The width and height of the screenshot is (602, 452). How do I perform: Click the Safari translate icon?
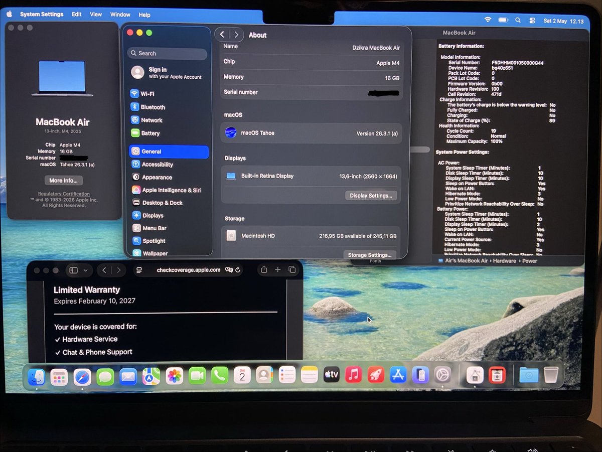[229, 270]
